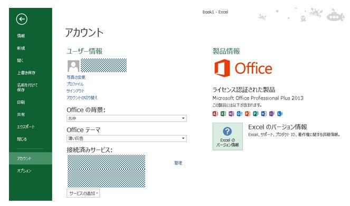The image size is (350, 206).
Task: Click the Excel のバージョン情報 heading text
Action: coord(278,127)
